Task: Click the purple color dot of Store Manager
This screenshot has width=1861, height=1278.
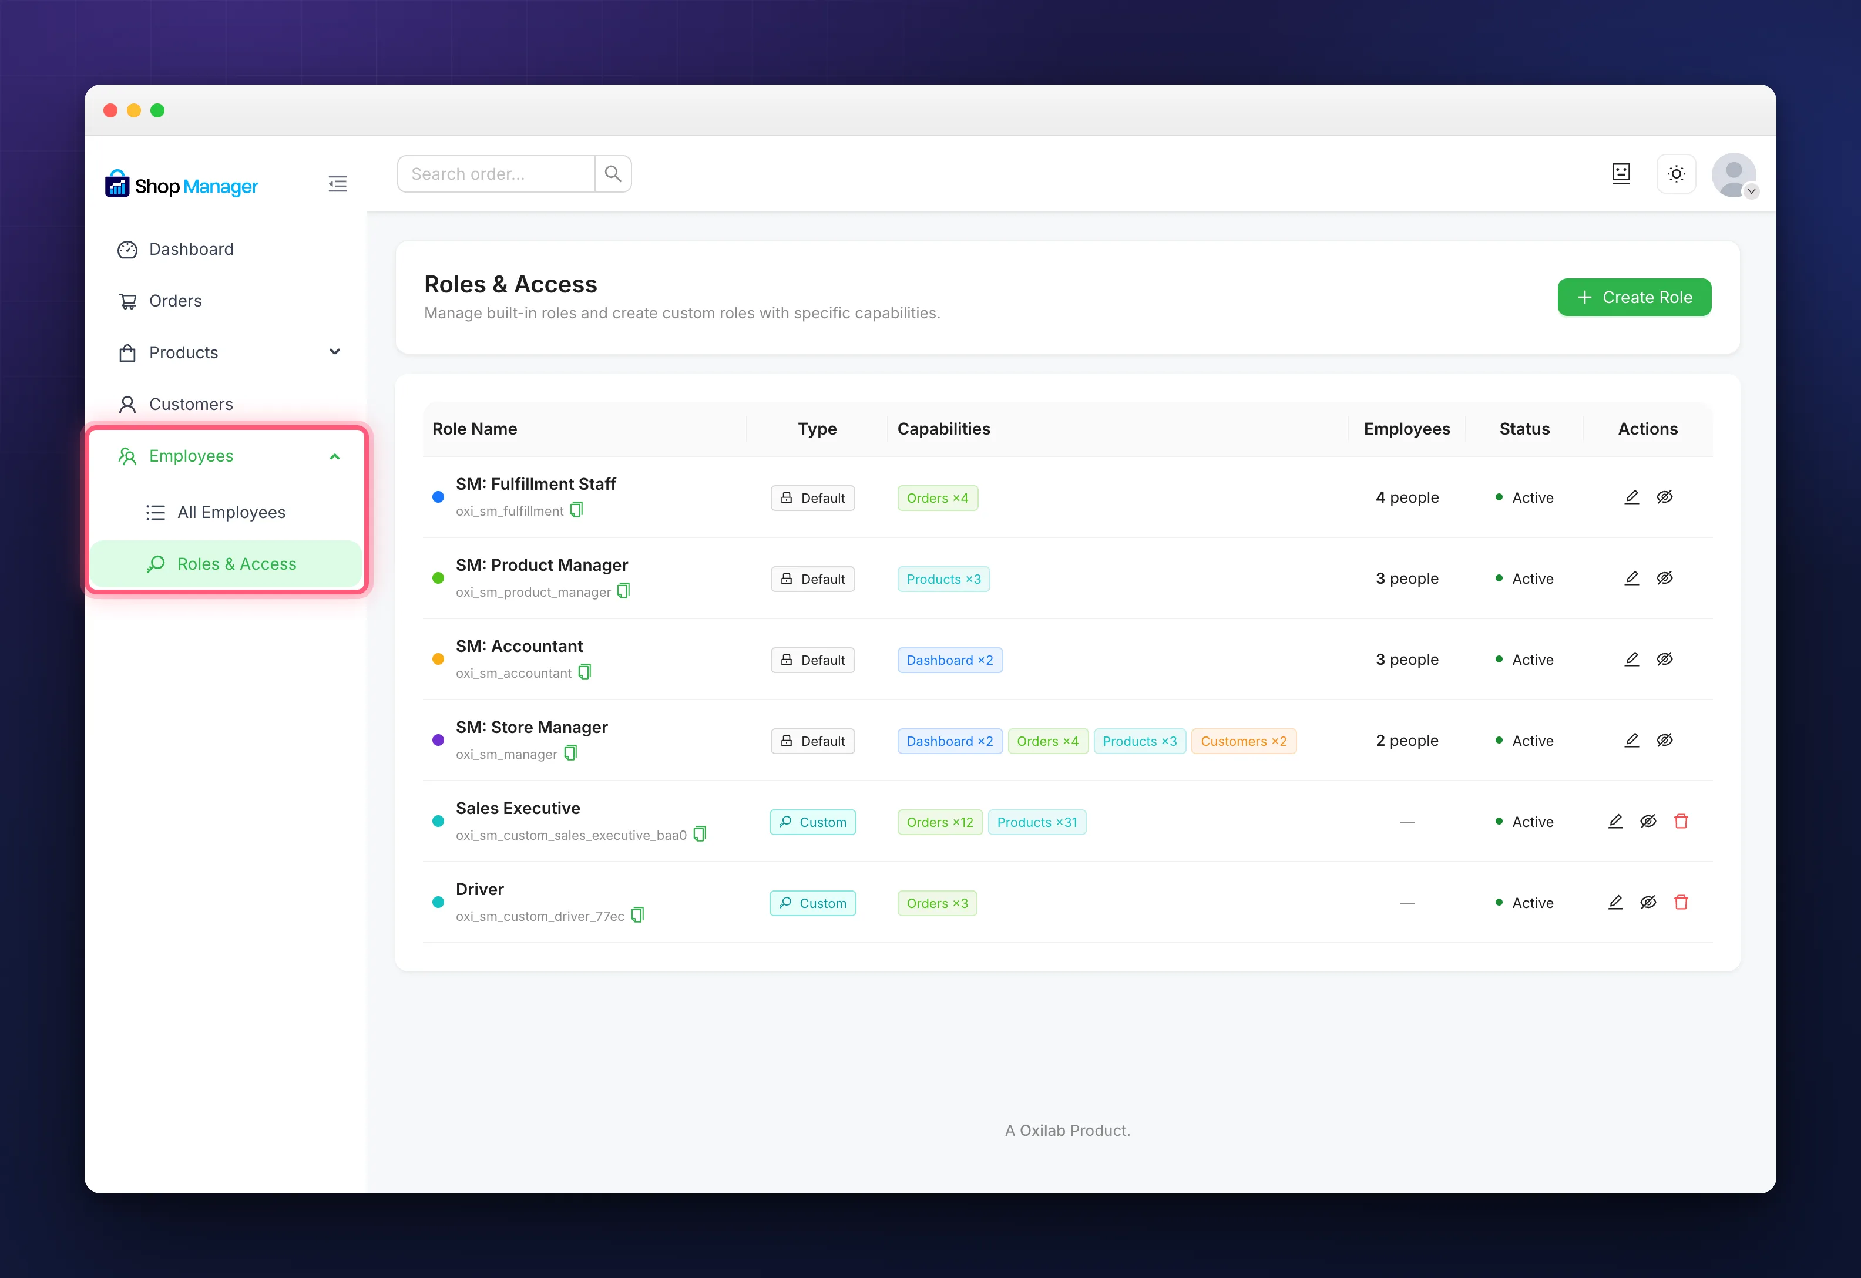Action: tap(438, 740)
